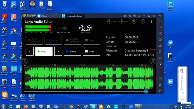This screenshot has height=109, width=194.
Task: Open the BlueStacks hamburger menu icon
Action: [x=139, y=16]
